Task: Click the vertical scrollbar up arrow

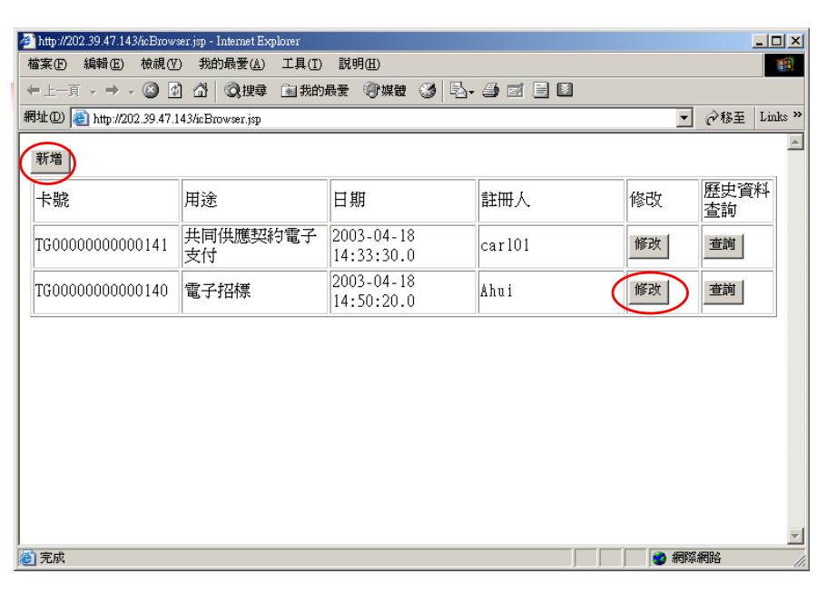Action: pyautogui.click(x=795, y=142)
